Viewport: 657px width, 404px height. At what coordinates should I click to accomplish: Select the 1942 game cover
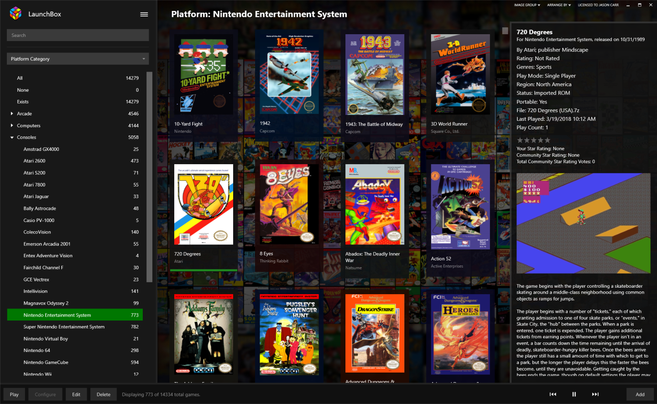pyautogui.click(x=289, y=74)
